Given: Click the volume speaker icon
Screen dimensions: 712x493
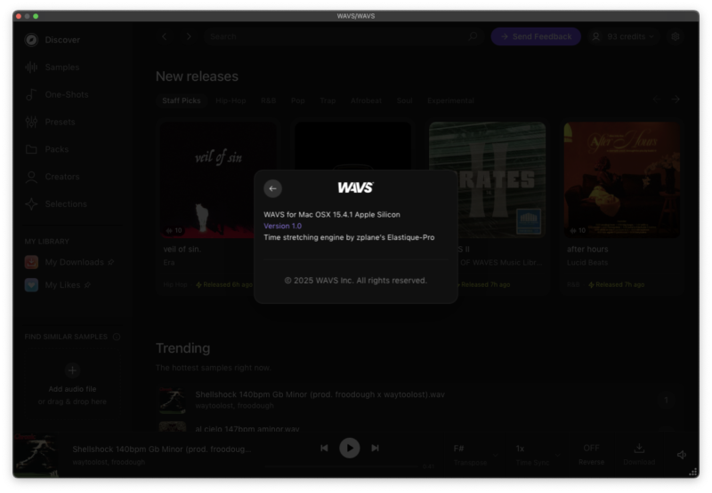Looking at the screenshot, I should [x=681, y=455].
